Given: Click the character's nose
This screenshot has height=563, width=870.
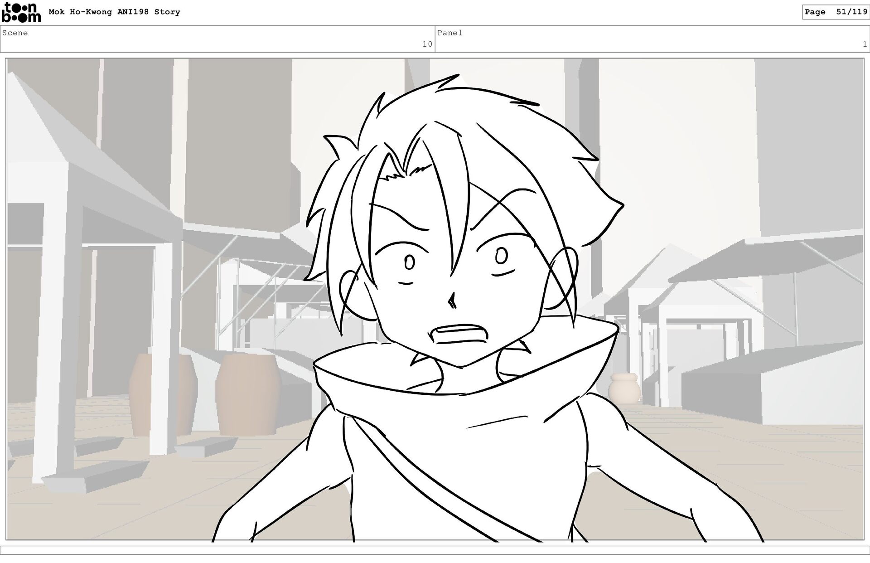Looking at the screenshot, I should (452, 301).
